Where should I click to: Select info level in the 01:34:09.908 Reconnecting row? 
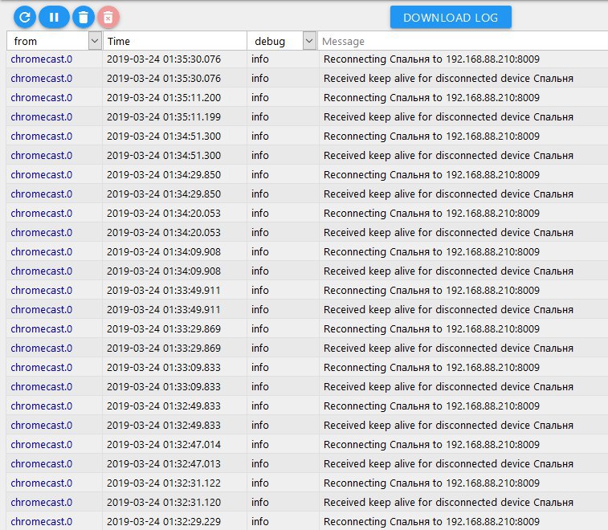point(259,251)
